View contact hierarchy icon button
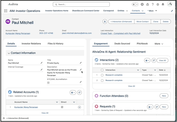The height and width of the screenshot is (122, 177). 105,22
